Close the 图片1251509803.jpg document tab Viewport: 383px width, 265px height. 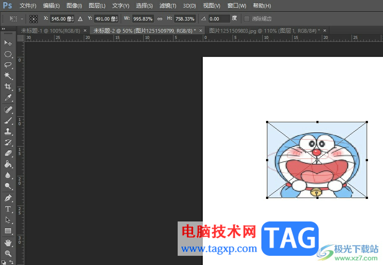click(325, 31)
